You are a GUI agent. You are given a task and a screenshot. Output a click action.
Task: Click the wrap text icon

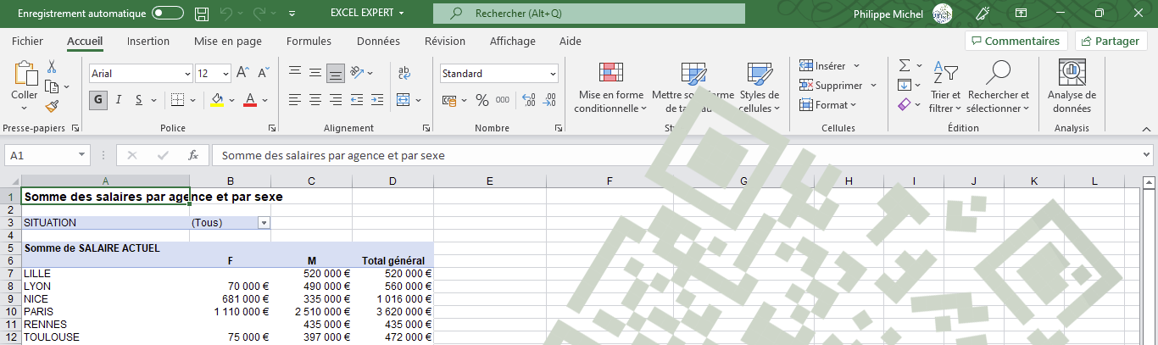coord(404,74)
